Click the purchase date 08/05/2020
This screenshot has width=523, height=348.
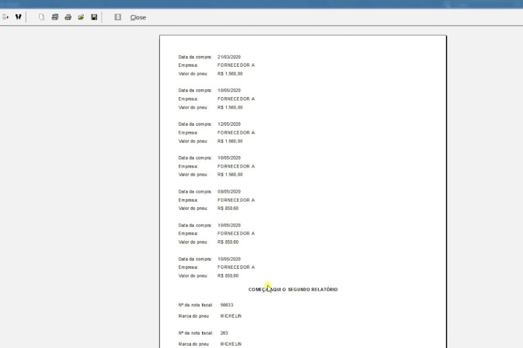click(x=229, y=191)
